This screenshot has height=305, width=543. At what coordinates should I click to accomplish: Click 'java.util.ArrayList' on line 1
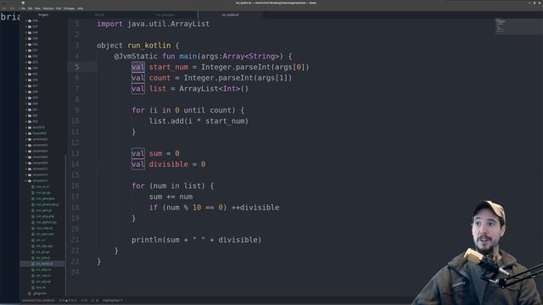click(x=168, y=24)
